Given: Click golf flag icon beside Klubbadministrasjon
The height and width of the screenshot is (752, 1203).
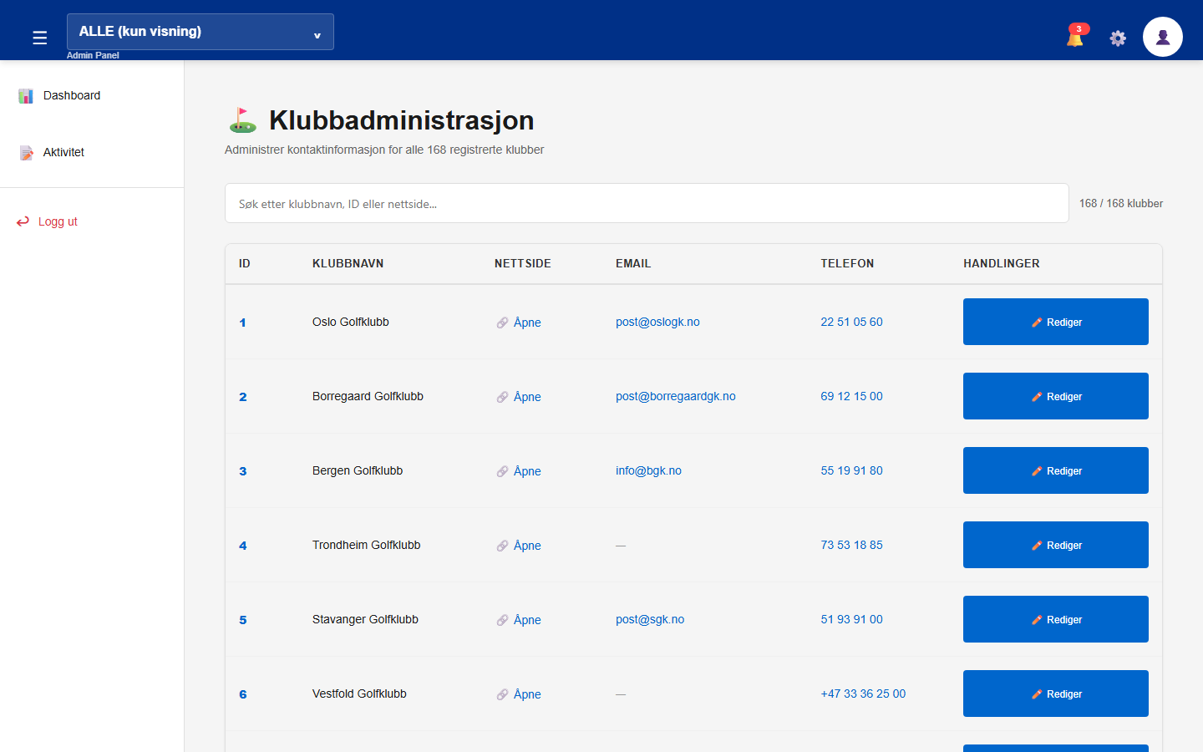Looking at the screenshot, I should 243,120.
